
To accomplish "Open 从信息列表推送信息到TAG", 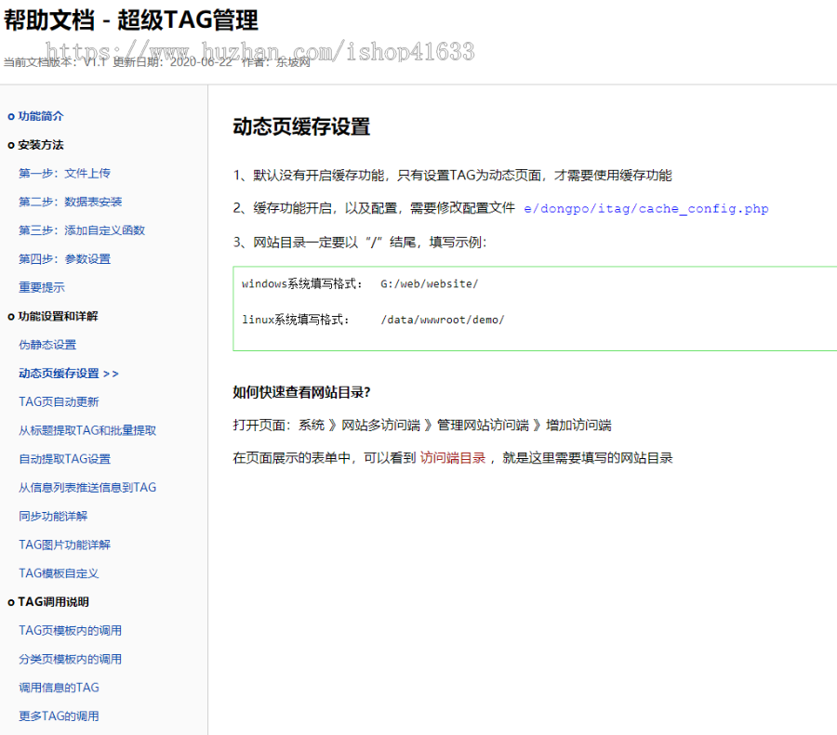I will (87, 488).
